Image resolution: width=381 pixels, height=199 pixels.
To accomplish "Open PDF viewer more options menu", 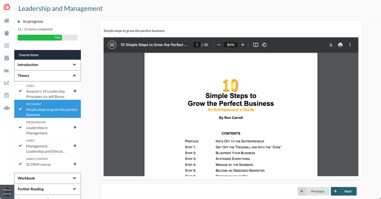I will click(350, 45).
